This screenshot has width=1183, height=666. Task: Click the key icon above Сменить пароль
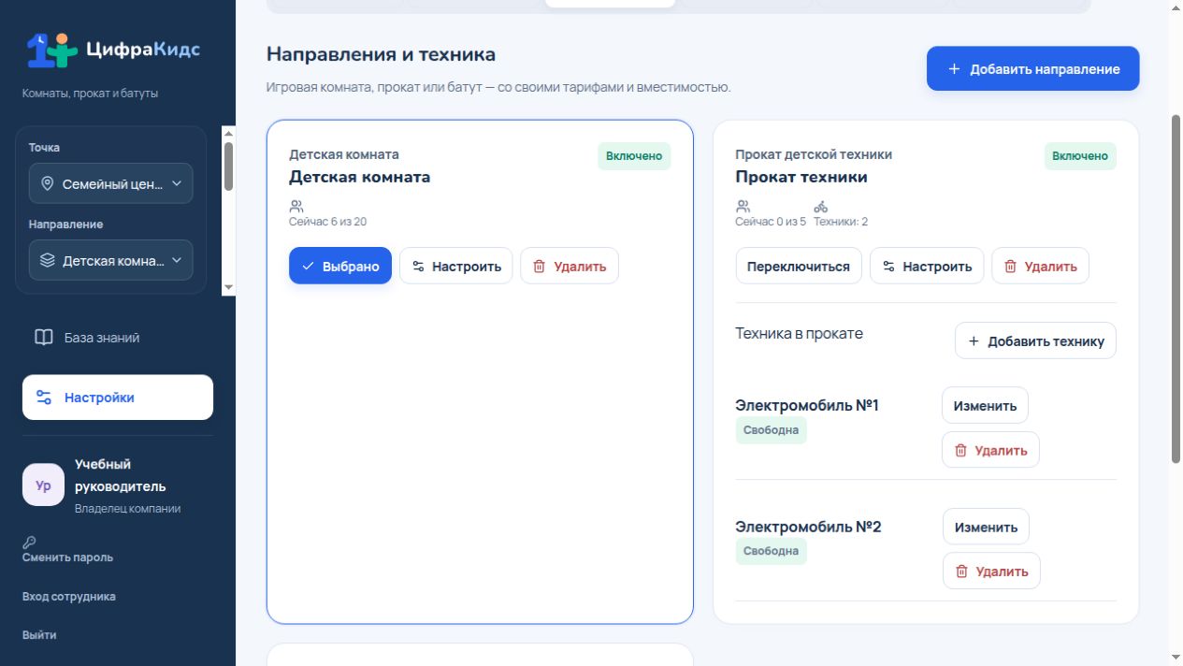tap(29, 542)
